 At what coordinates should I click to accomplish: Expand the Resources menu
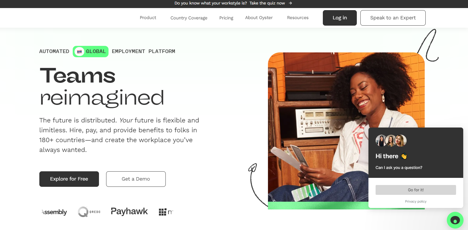click(x=298, y=18)
